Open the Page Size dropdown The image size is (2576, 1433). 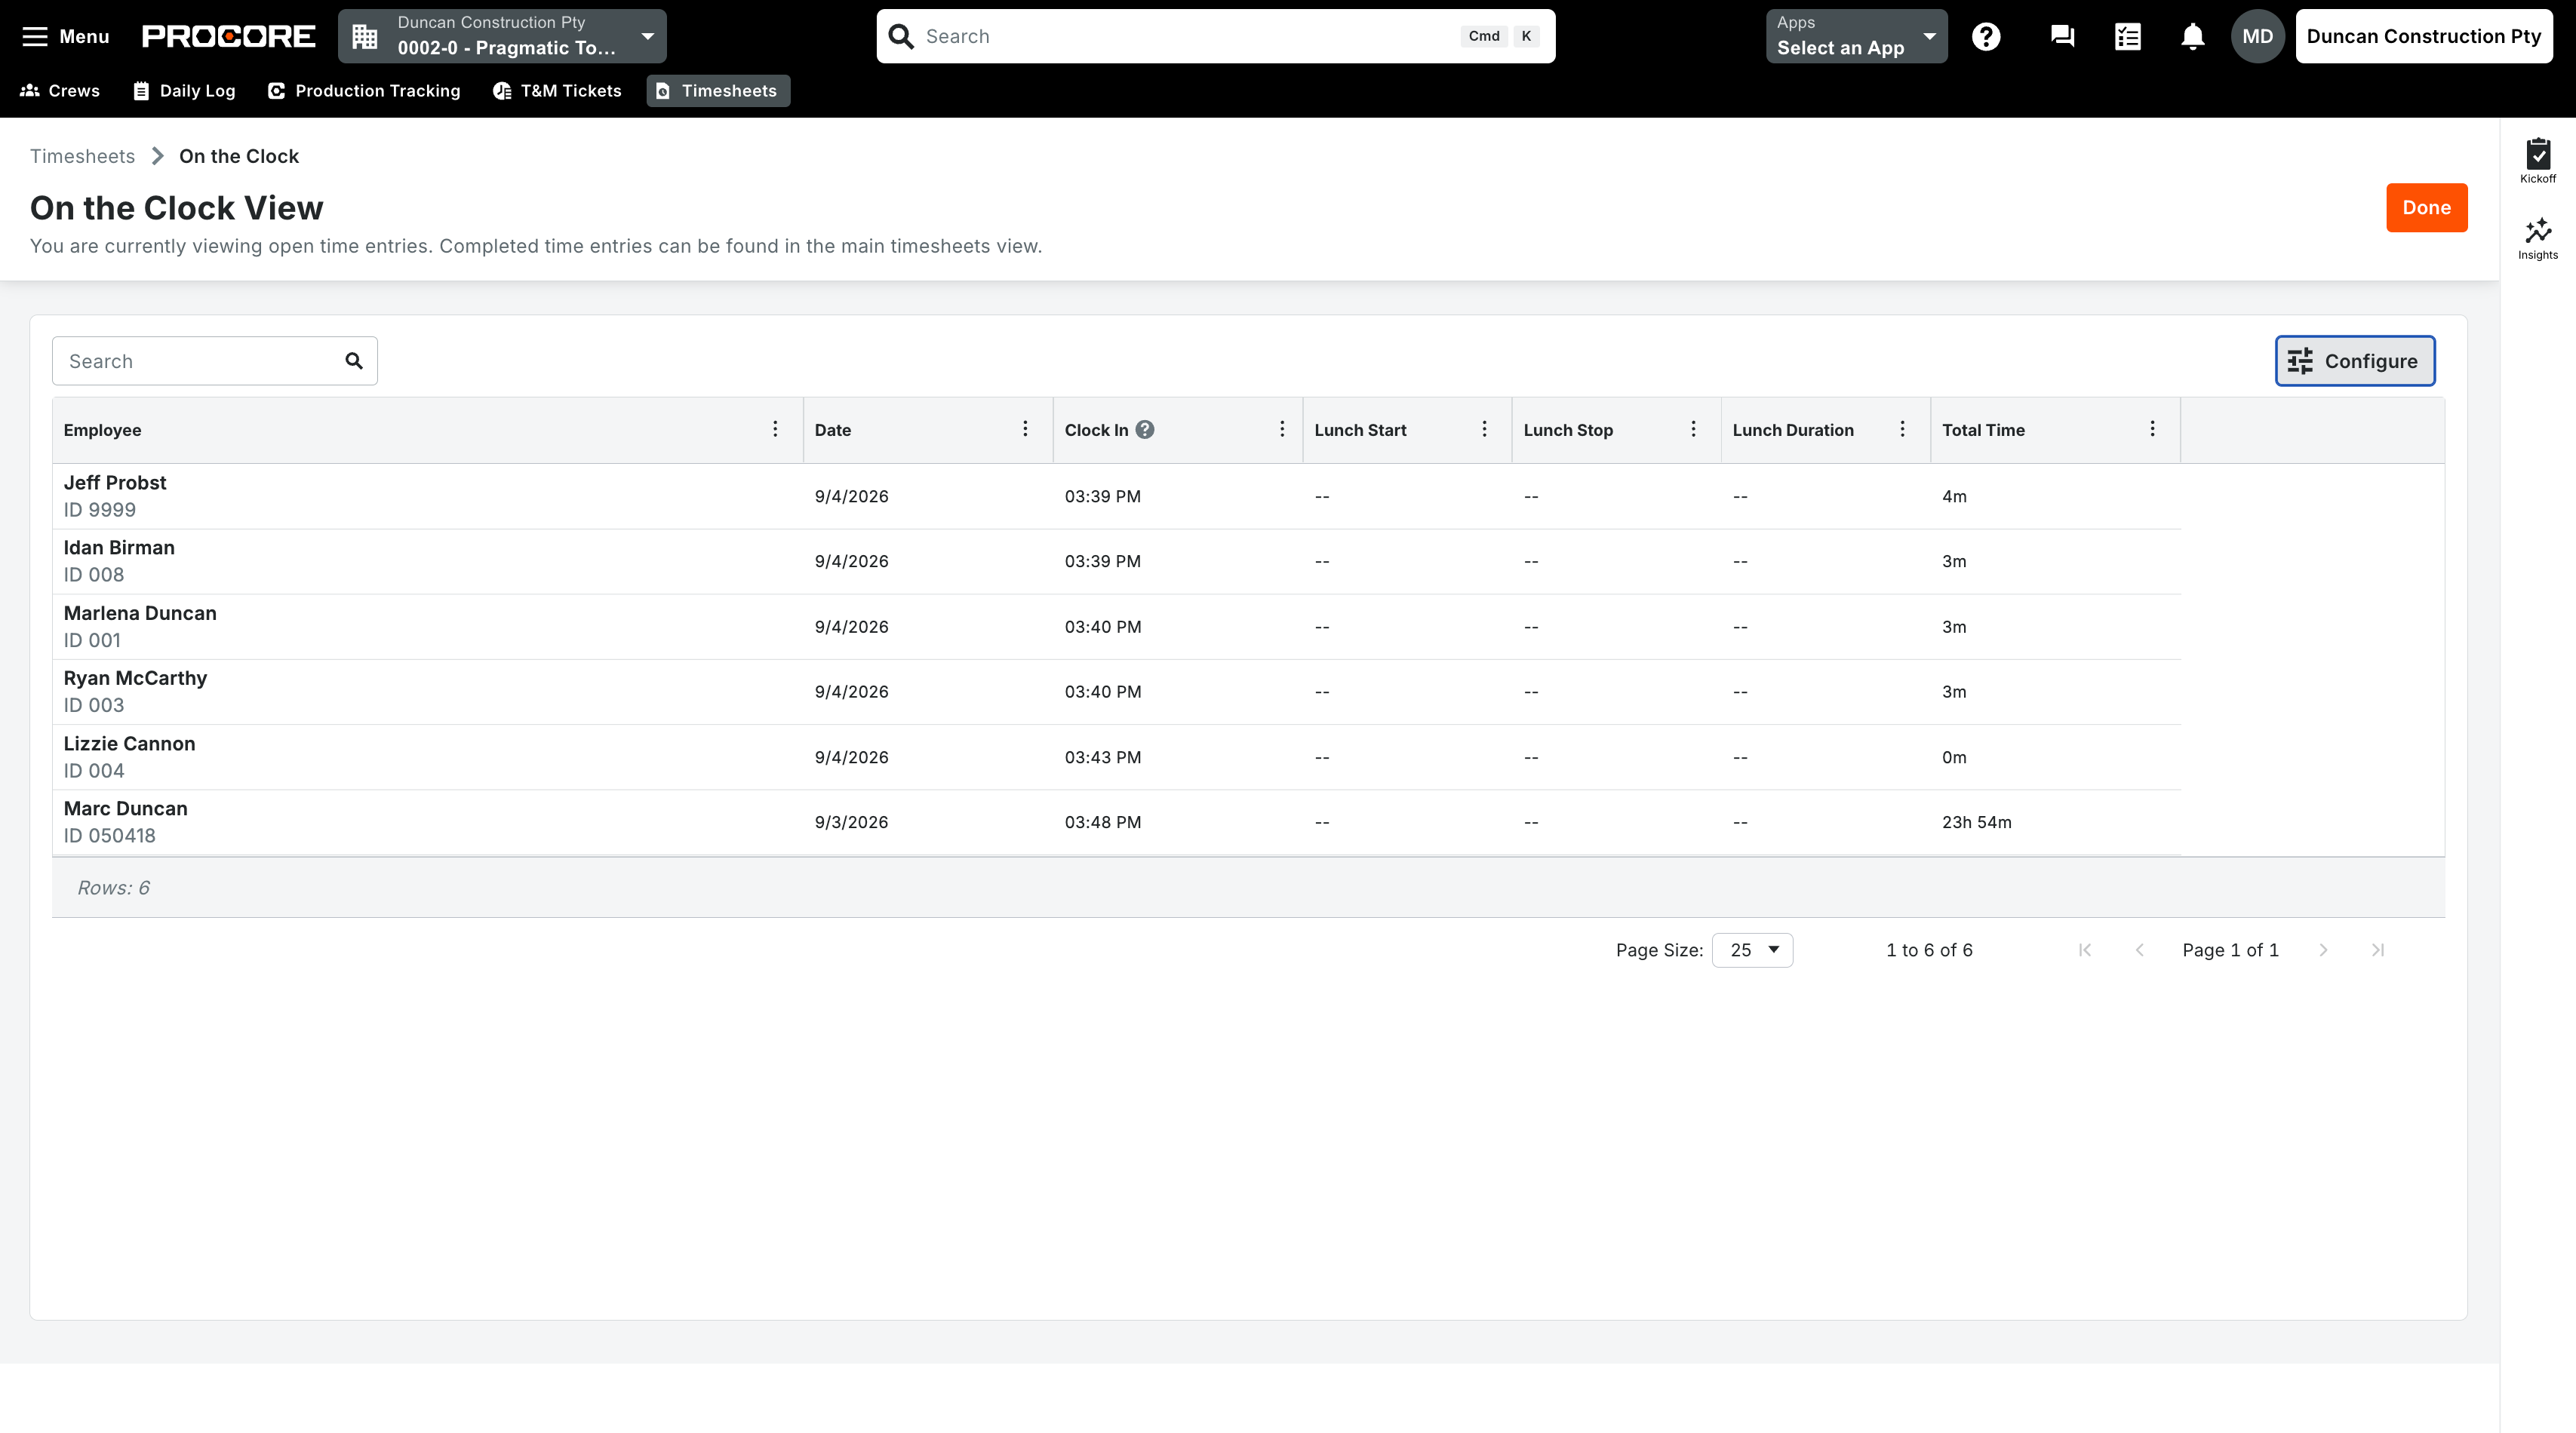[x=1753, y=950]
